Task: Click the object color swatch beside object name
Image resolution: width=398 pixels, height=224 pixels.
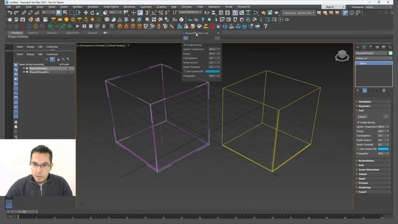Action: coord(391,53)
